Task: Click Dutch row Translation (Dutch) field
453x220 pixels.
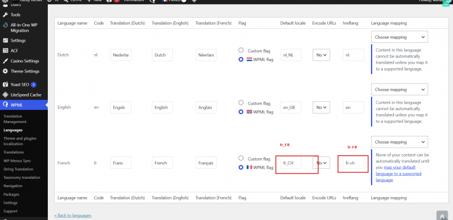Action: 121,55
